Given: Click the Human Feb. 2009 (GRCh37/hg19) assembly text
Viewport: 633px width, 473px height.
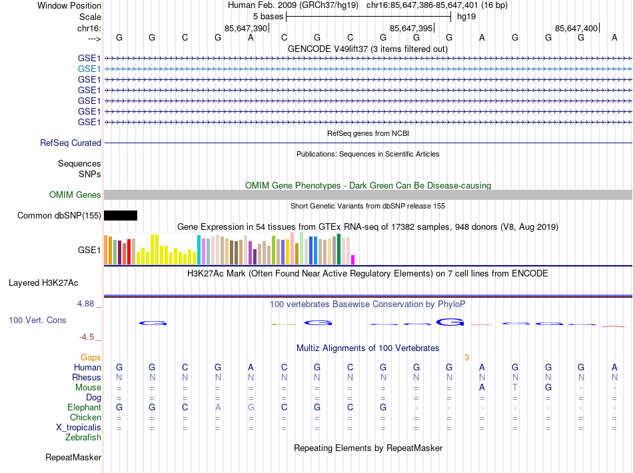Looking at the screenshot, I should pos(293,5).
